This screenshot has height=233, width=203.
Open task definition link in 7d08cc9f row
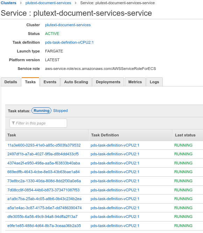click(x=115, y=190)
